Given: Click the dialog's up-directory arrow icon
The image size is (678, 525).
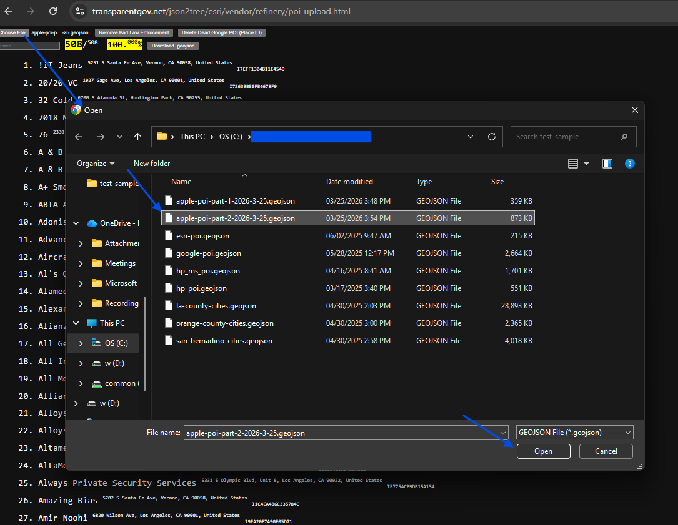Looking at the screenshot, I should point(137,137).
